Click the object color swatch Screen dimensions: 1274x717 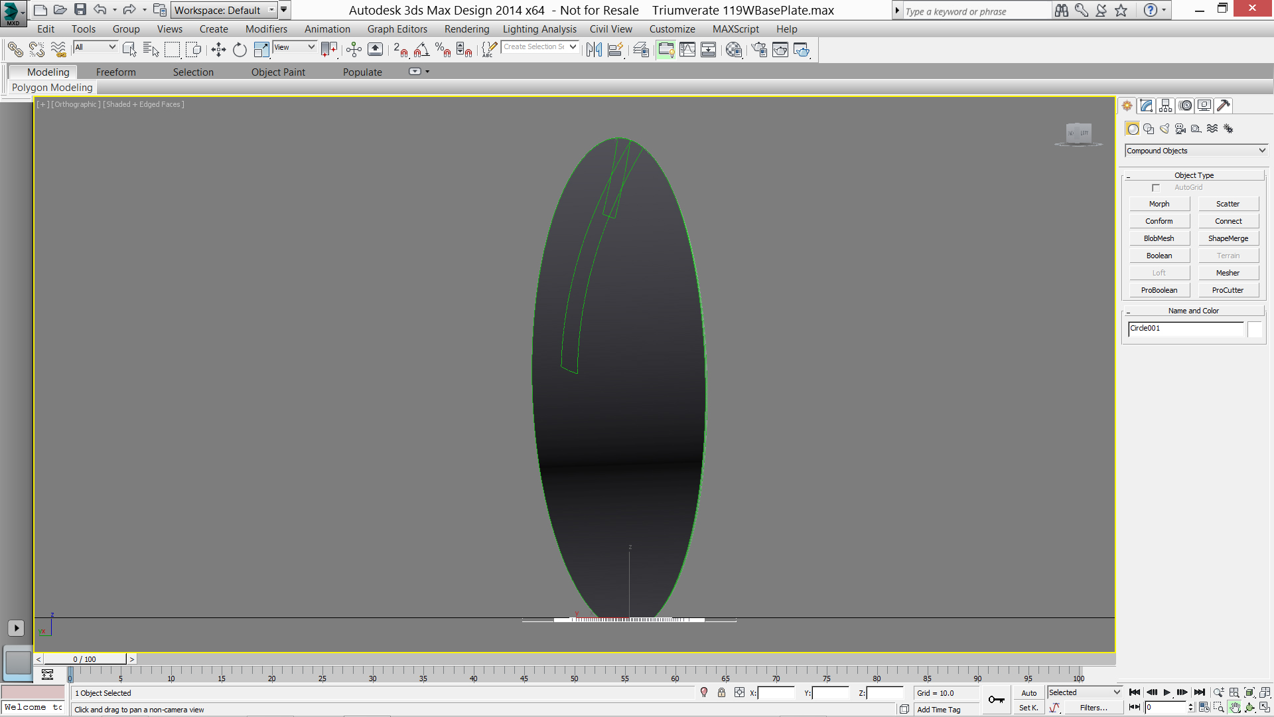coord(1255,329)
